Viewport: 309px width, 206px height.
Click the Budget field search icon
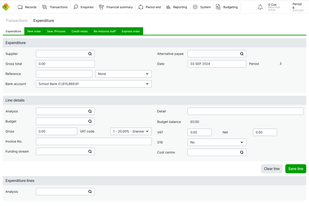pyautogui.click(x=90, y=122)
